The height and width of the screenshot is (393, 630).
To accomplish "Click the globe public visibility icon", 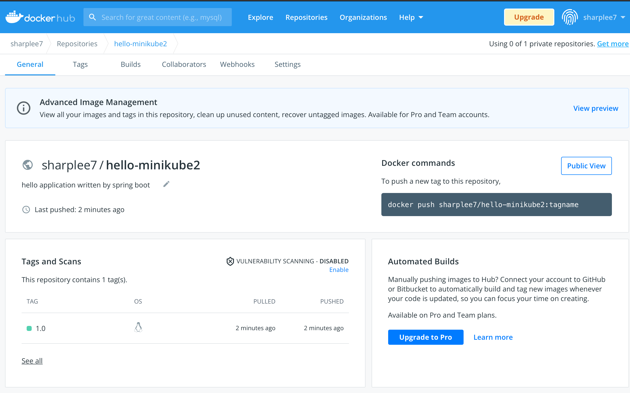I will tap(28, 165).
